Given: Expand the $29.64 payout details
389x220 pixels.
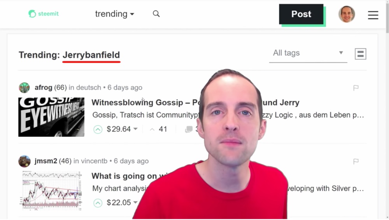Looking at the screenshot, I should [135, 129].
